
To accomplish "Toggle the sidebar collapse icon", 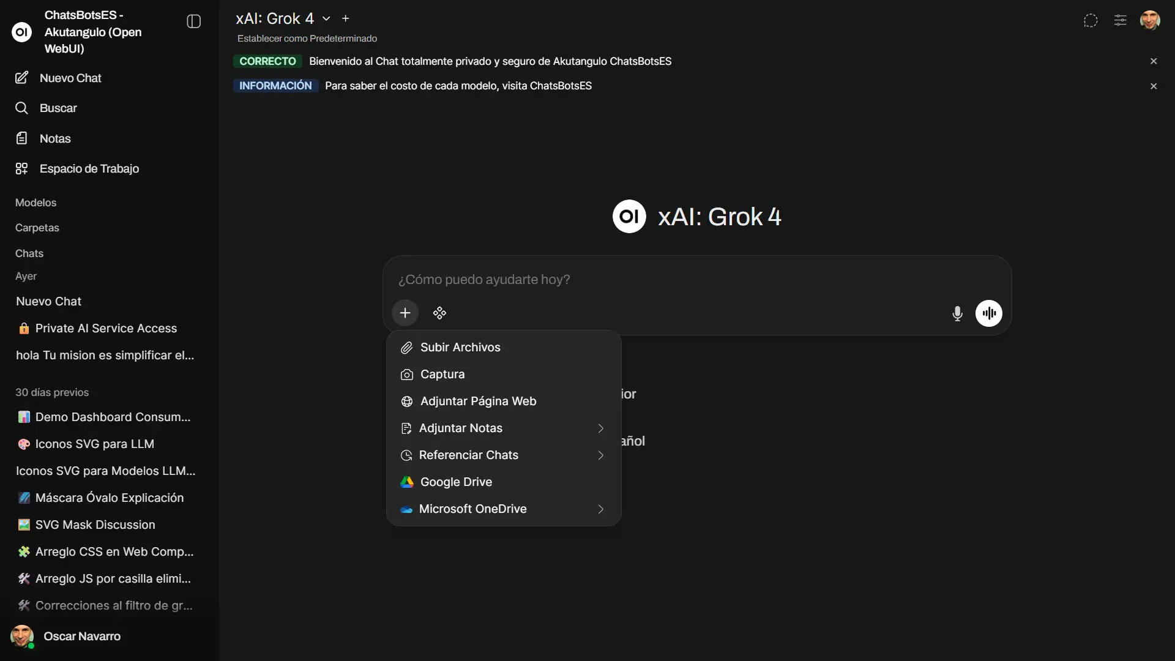I will pos(193,21).
